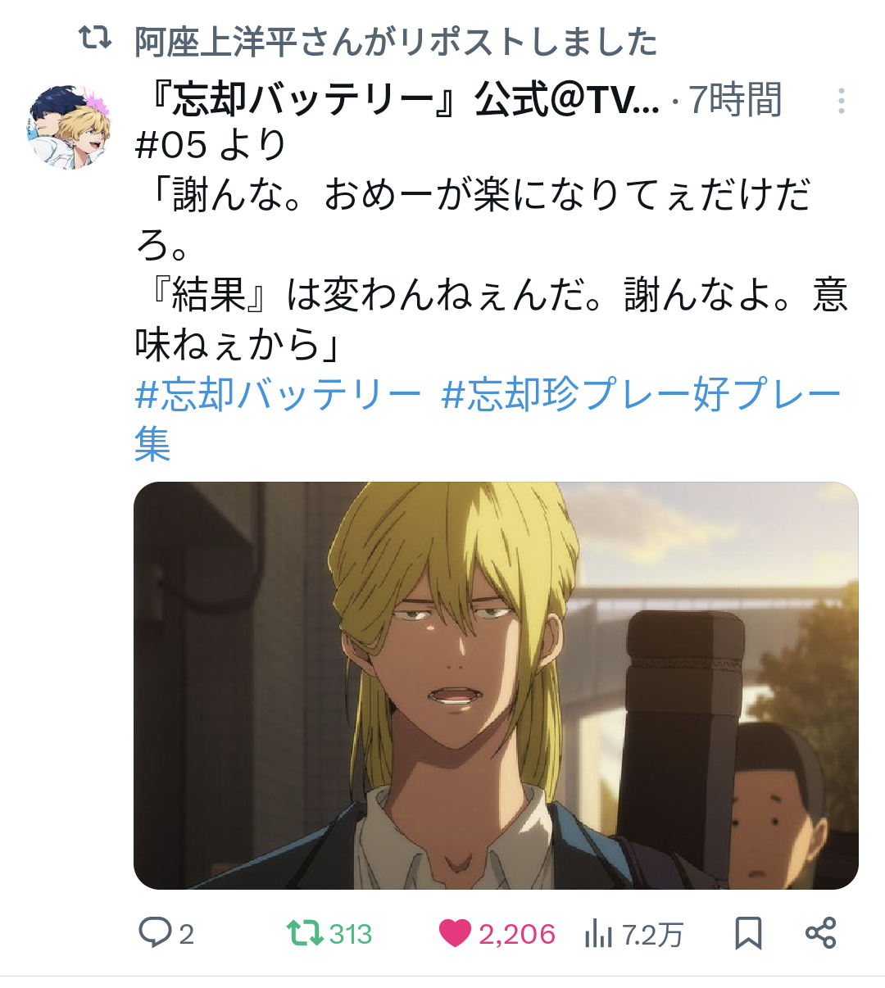This screenshot has height=988, width=885.
Task: Open 阿座上洋平さんがリポストしました label
Action: pos(396,41)
